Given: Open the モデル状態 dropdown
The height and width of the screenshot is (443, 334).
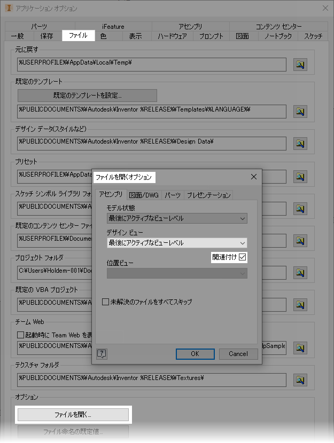Looking at the screenshot, I should click(x=177, y=218).
